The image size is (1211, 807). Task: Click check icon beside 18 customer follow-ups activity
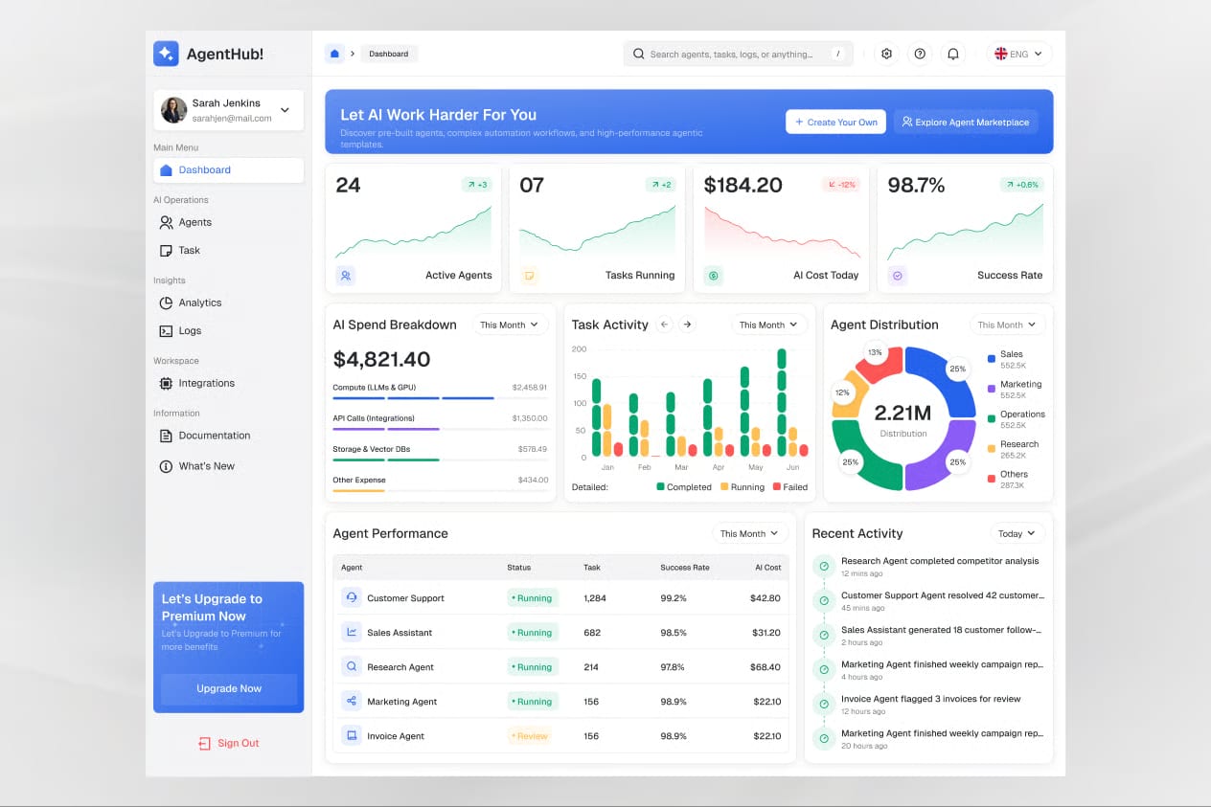point(824,636)
